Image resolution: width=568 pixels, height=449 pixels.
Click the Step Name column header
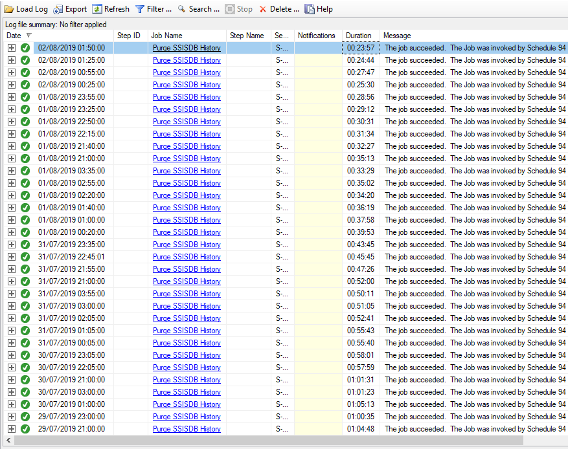249,36
